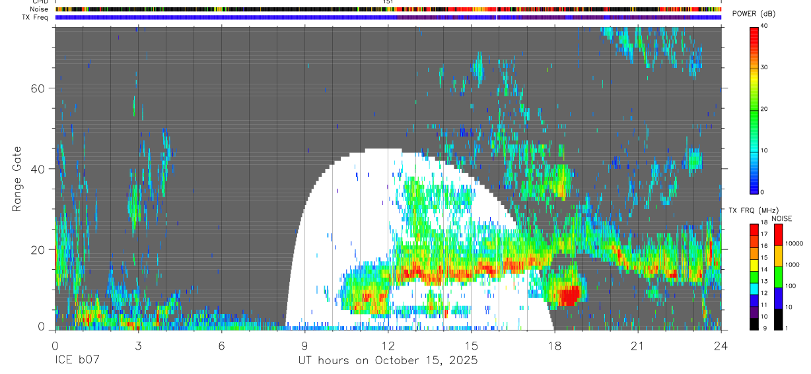The width and height of the screenshot is (811, 374).
Task: Click the 24 tick on UT hours axis
Action: click(x=721, y=345)
